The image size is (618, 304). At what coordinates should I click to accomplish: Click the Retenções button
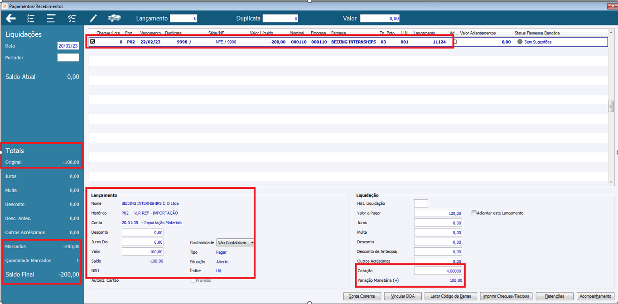555,296
